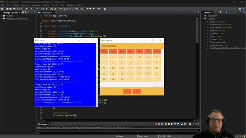Click the Debug bug icon in toolbar

(x=22, y=9)
